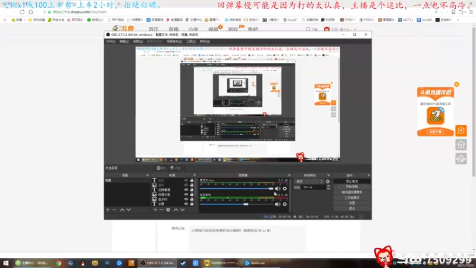The image size is (476, 268).
Task: Click 退出 button in OBS controls
Action: [x=352, y=208]
